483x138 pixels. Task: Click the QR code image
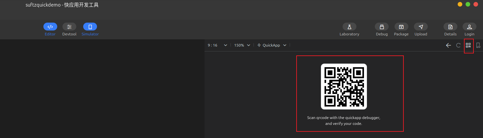[344, 87]
